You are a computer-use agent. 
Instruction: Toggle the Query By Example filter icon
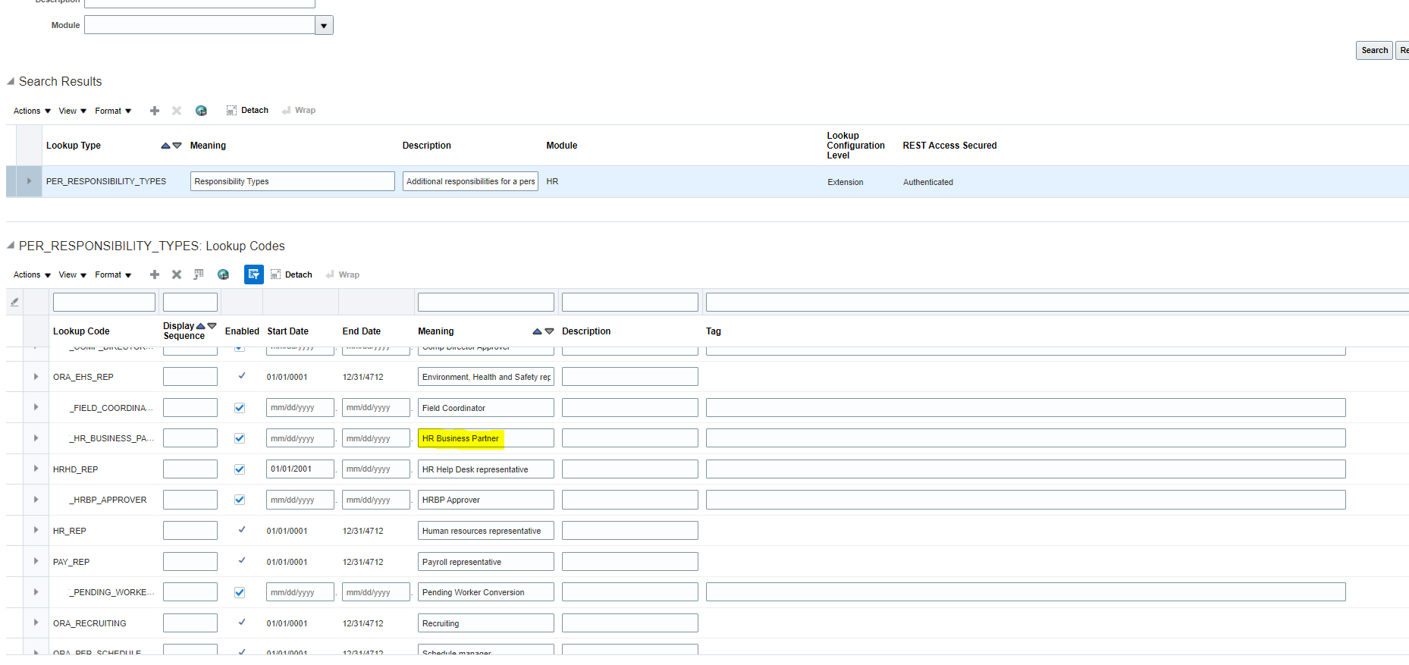[x=254, y=274]
